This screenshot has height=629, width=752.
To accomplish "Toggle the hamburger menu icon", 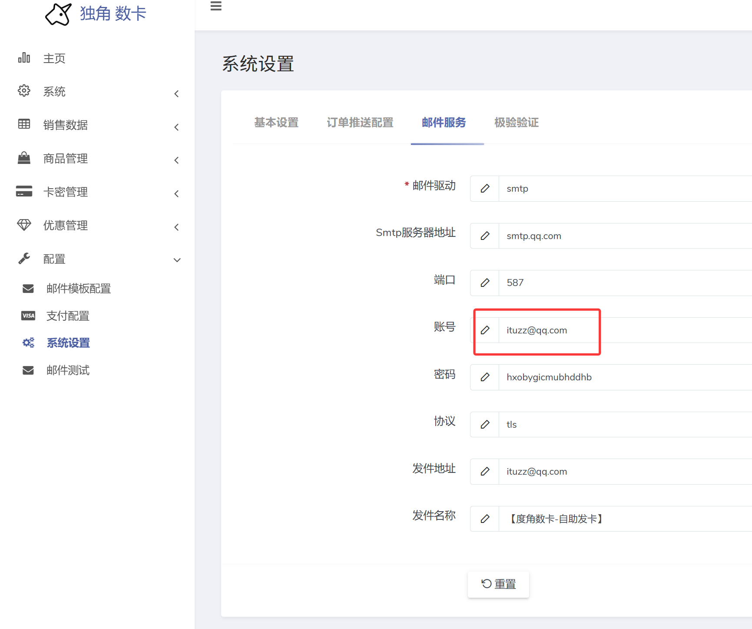I will (x=216, y=6).
